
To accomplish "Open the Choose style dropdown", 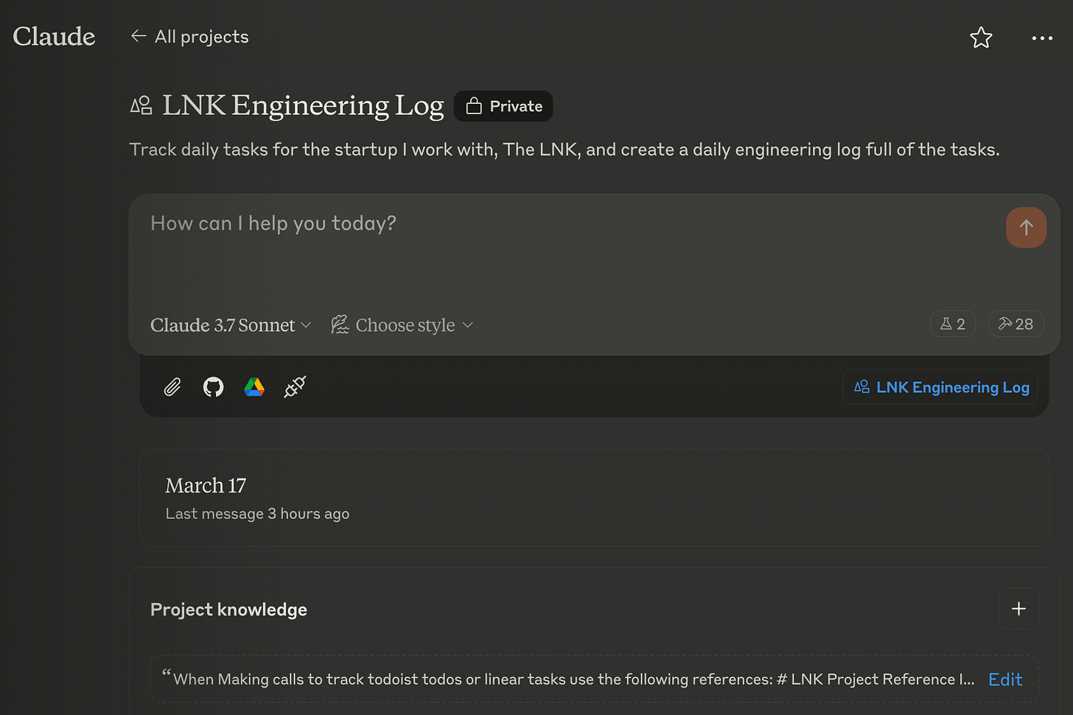I will coord(402,325).
